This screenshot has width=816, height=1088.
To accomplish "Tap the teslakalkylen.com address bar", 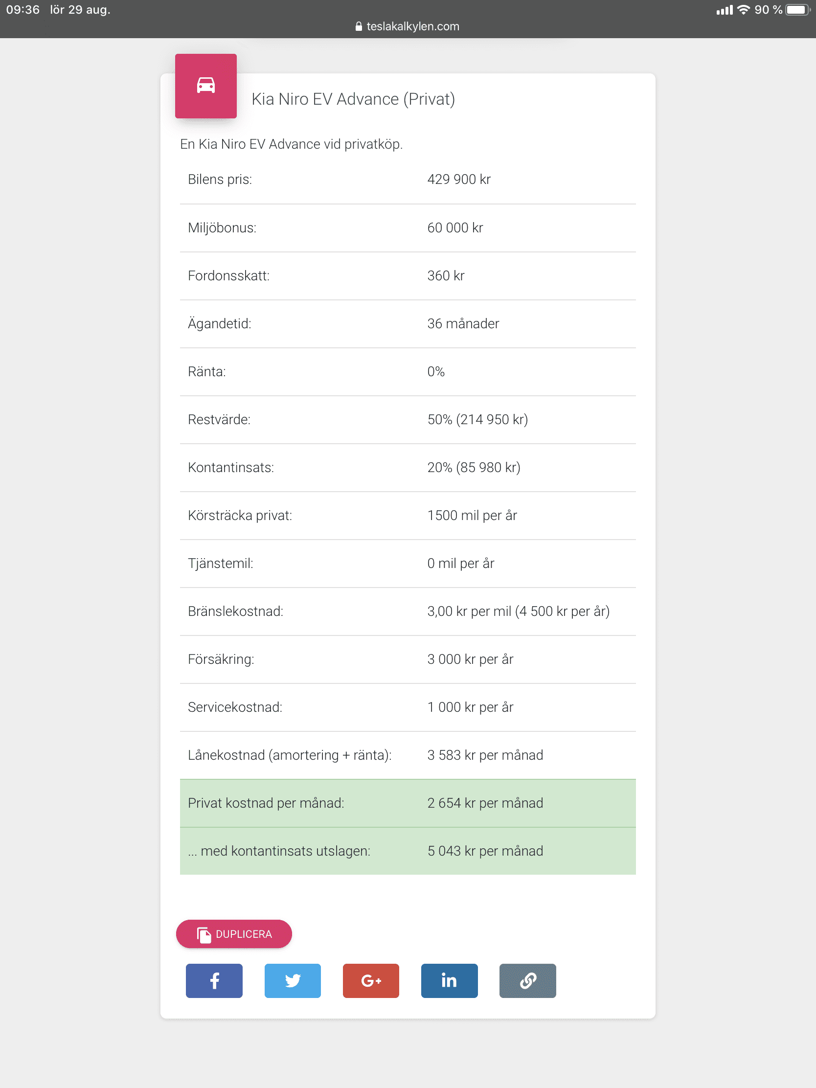I will [412, 26].
